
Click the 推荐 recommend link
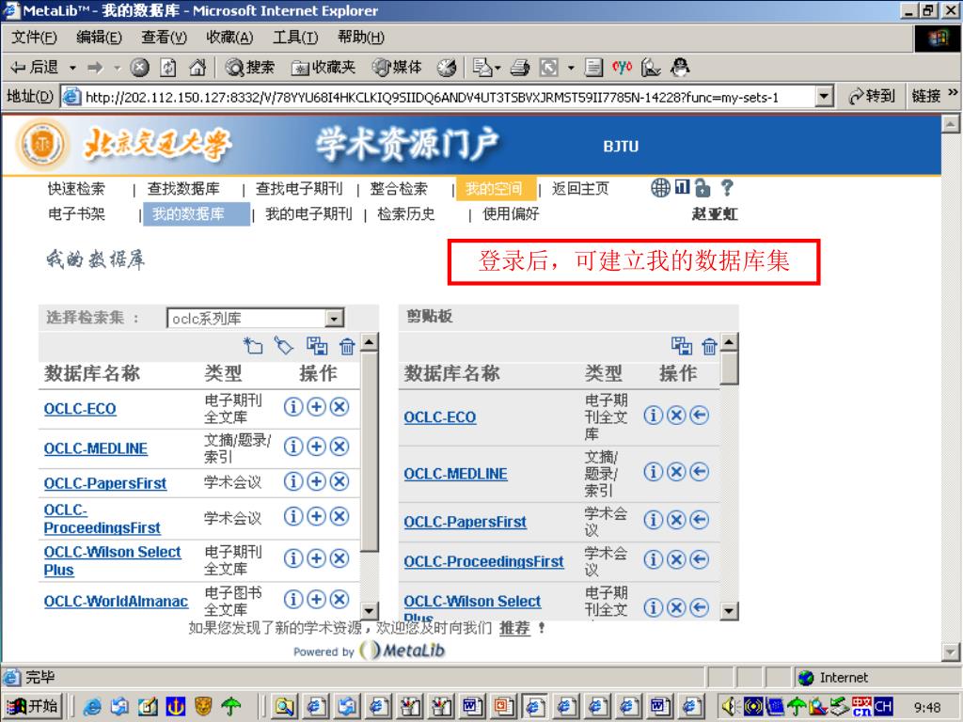pyautogui.click(x=514, y=628)
